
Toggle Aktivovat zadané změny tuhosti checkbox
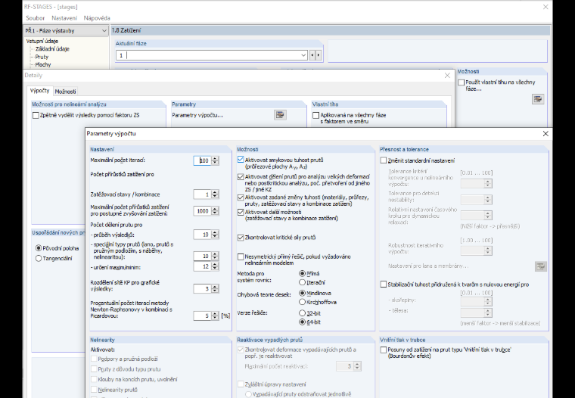(241, 197)
